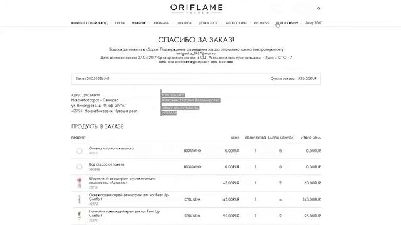Click Продукты в заказе heading
The height and width of the screenshot is (225, 401).
click(98, 126)
